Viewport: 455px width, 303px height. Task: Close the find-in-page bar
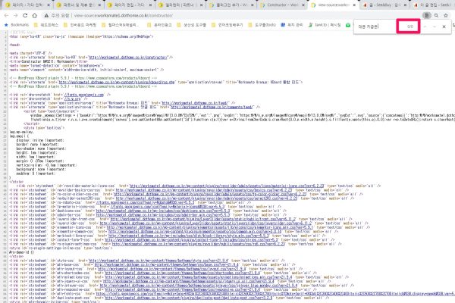(444, 27)
